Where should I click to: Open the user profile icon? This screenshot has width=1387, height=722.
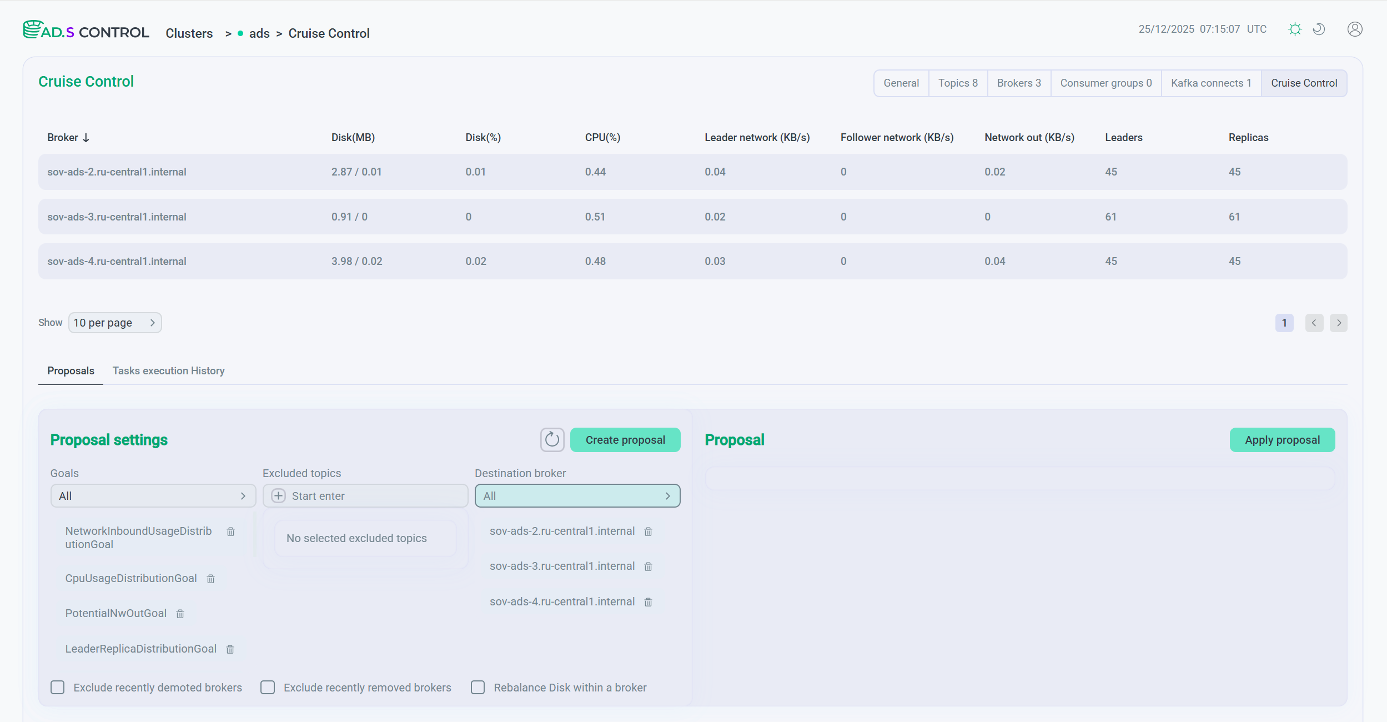1355,29
